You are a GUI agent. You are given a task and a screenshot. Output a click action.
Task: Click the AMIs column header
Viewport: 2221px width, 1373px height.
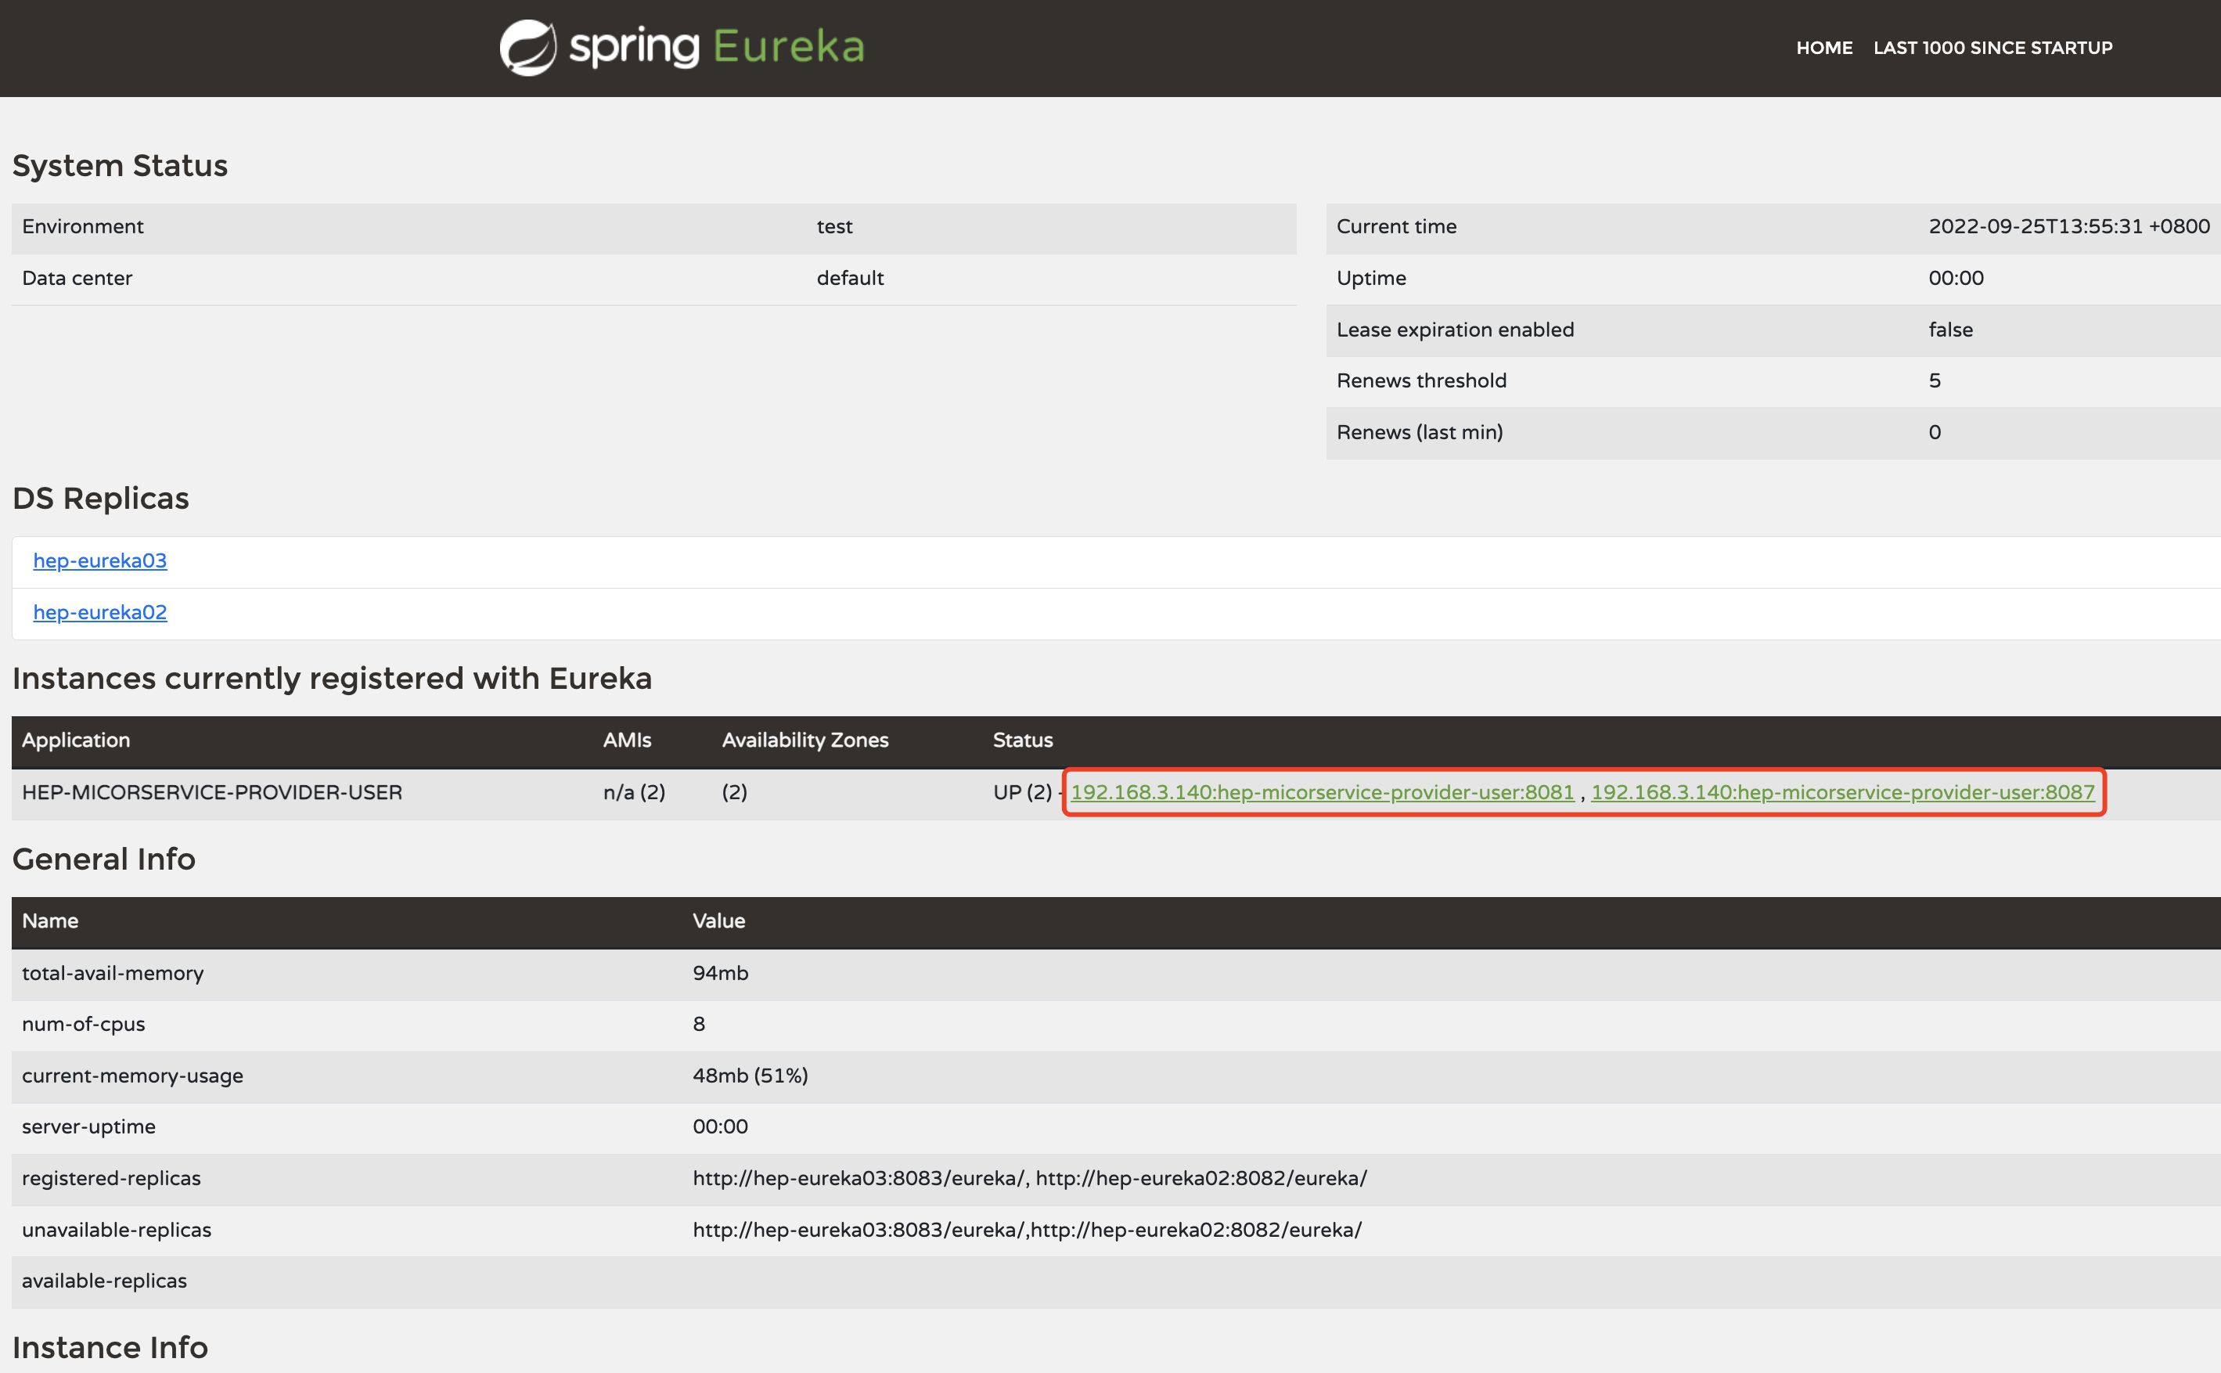pos(627,740)
